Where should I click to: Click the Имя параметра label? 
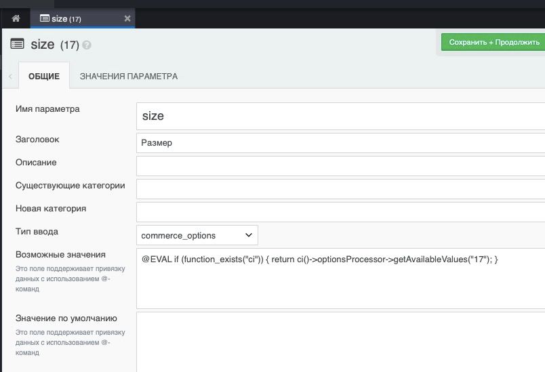[47, 109]
